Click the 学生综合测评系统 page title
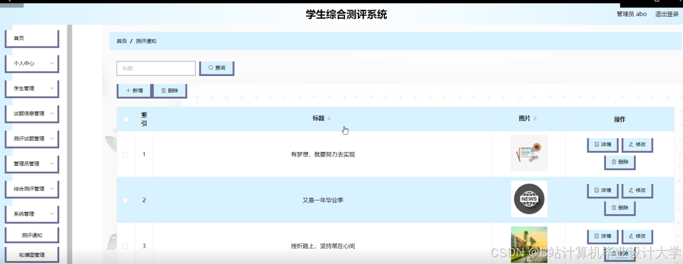The image size is (683, 264). coord(346,14)
